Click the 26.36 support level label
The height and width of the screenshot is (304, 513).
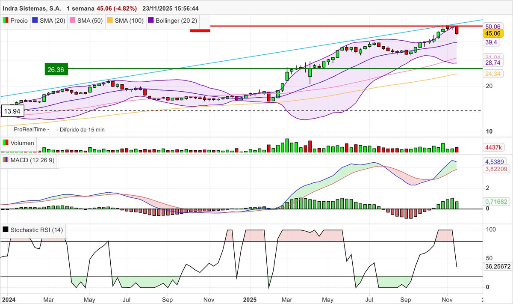[x=56, y=69]
